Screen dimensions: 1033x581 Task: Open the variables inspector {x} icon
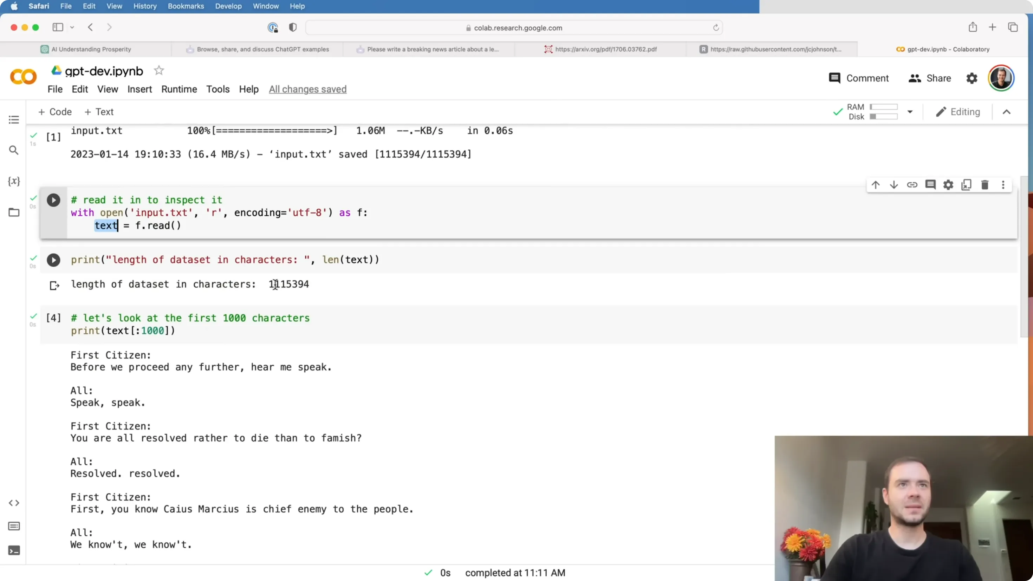click(14, 181)
